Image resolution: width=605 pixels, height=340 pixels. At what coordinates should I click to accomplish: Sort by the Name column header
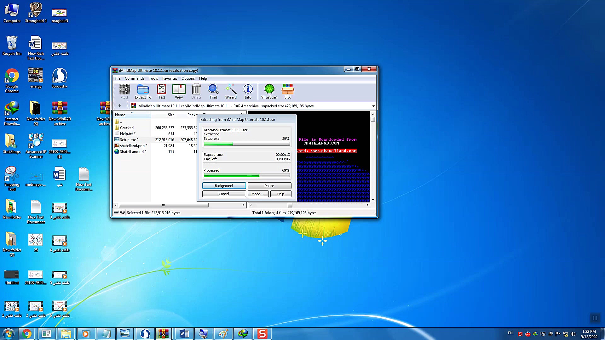[x=132, y=115]
